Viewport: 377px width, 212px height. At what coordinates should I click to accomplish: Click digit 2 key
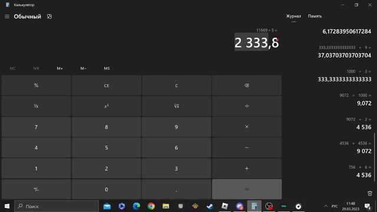[x=106, y=168]
